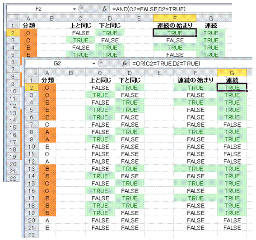Select cell F17 showing TRUE in lower sheet
Screen dimensions: 256x240
pyautogui.click(x=195, y=198)
